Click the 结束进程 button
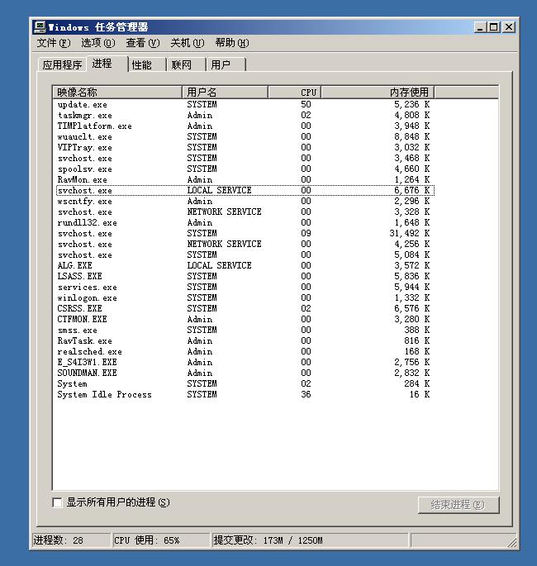This screenshot has width=537, height=566. point(459,505)
